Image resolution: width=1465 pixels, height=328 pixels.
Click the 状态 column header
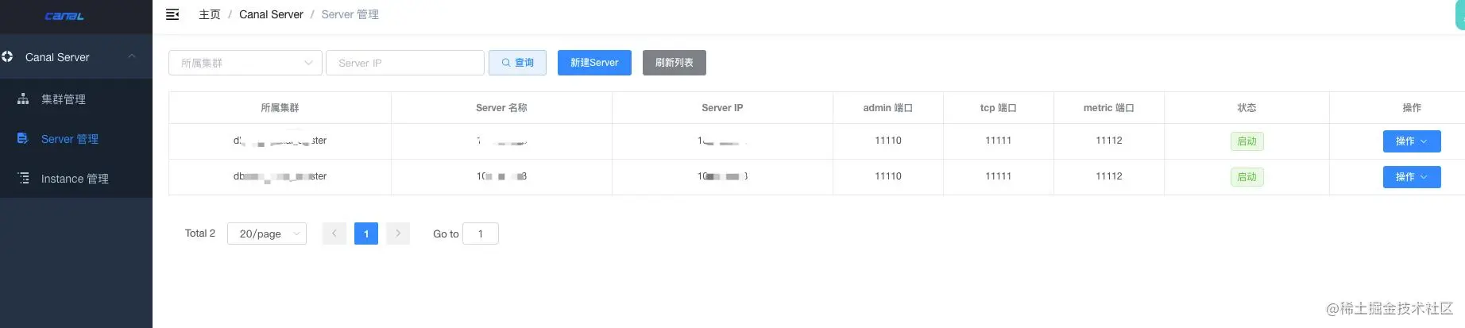pyautogui.click(x=1247, y=108)
